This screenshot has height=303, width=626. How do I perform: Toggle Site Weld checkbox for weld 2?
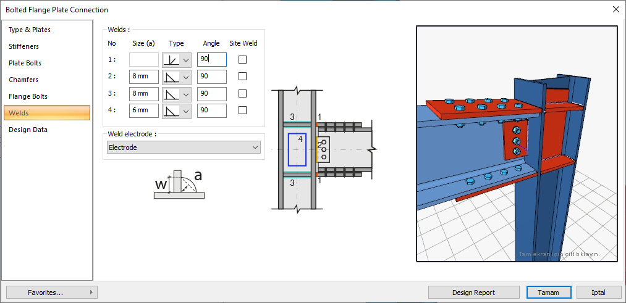click(242, 77)
